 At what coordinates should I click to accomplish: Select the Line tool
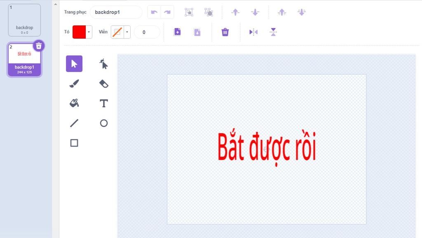[x=74, y=123]
